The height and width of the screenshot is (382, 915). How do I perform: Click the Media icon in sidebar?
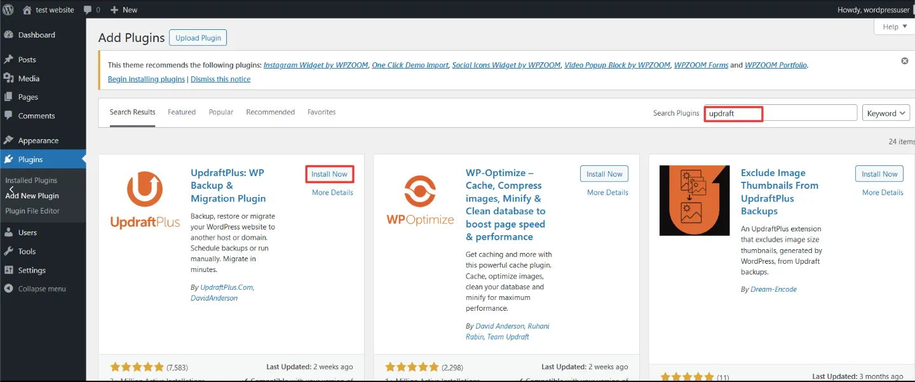[8, 78]
